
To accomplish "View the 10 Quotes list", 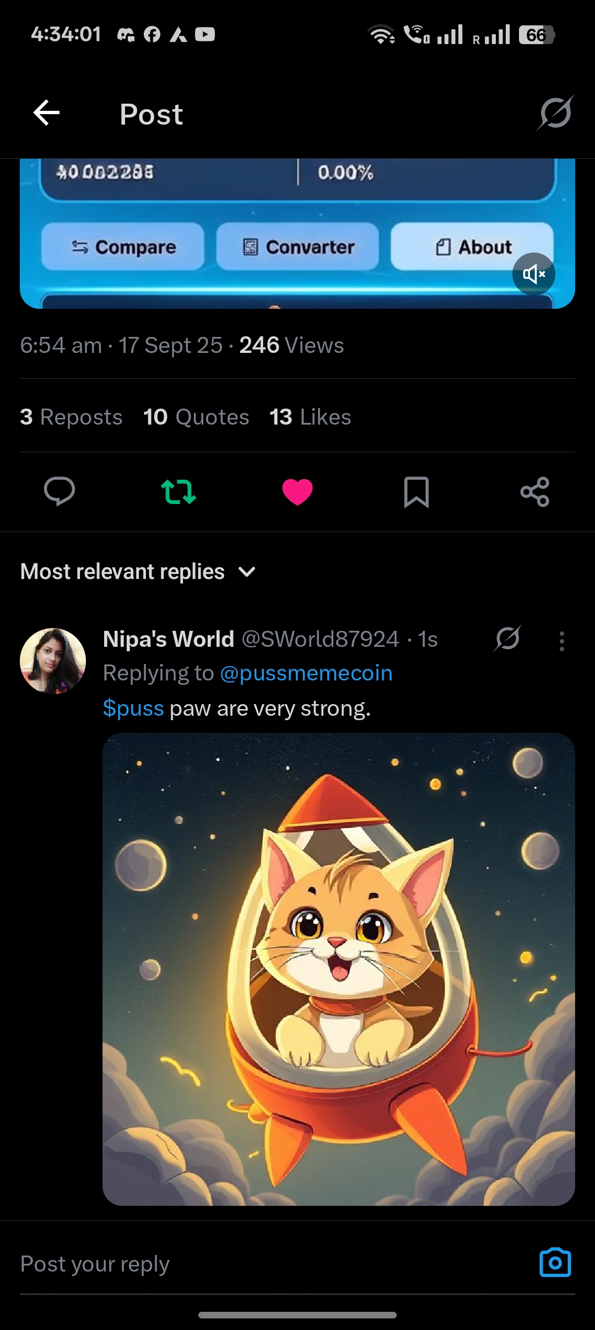I will 196,417.
